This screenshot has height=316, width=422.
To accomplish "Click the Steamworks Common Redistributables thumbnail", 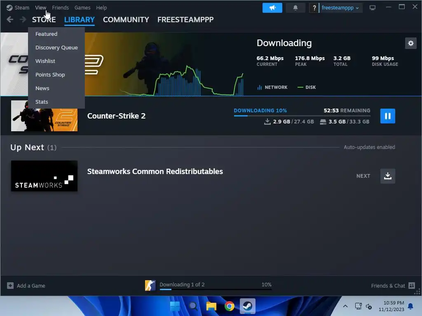I will tap(44, 176).
